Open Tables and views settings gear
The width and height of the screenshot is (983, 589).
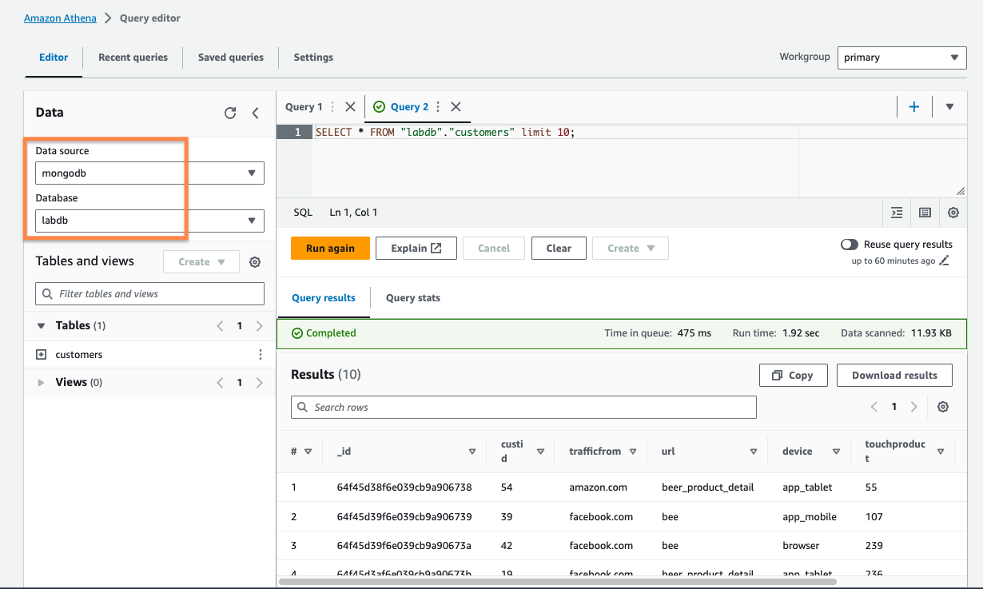(x=255, y=262)
